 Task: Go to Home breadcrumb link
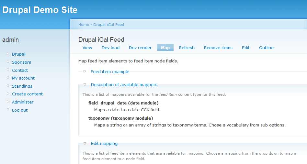click(x=84, y=25)
